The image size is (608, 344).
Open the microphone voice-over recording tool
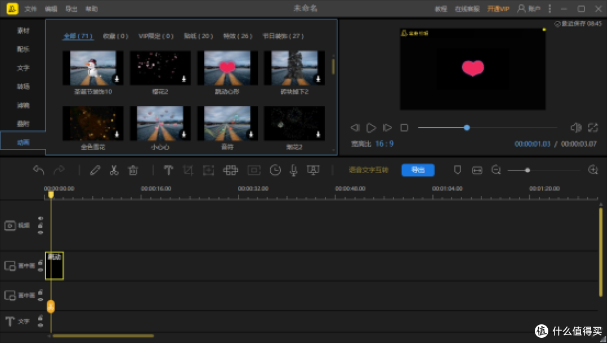click(293, 170)
